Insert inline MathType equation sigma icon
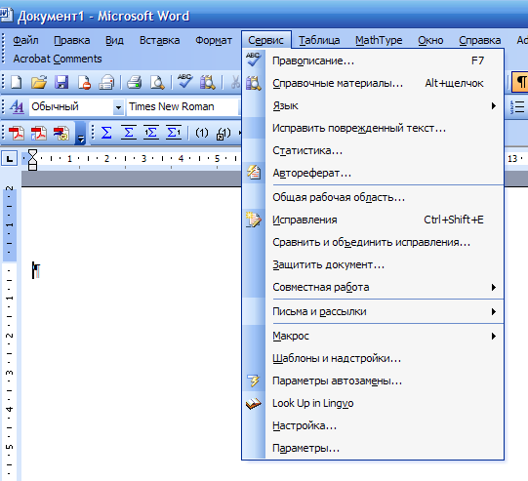Image resolution: width=528 pixels, height=481 pixels. coord(106,133)
